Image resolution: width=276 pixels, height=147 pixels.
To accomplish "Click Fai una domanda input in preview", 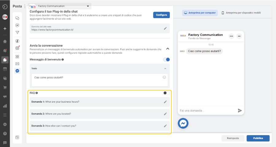I will [208, 111].
